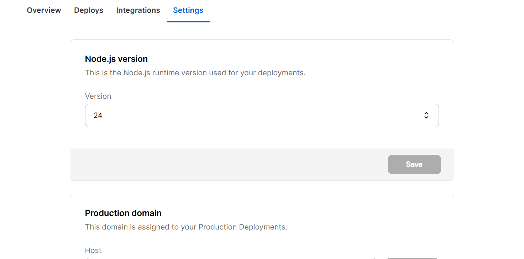Click the Production domain heading
524x259 pixels.
[x=123, y=213]
